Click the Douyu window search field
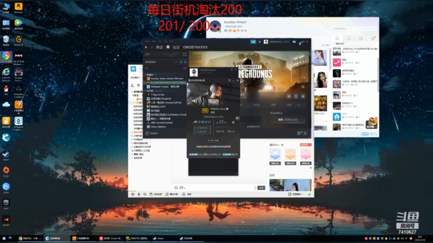 [x=355, y=28]
